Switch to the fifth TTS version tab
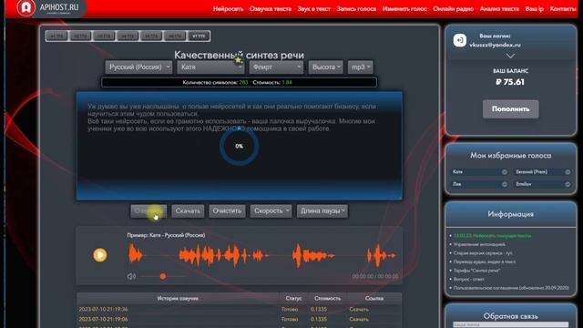Screen dimensions: 583x328 [151, 36]
